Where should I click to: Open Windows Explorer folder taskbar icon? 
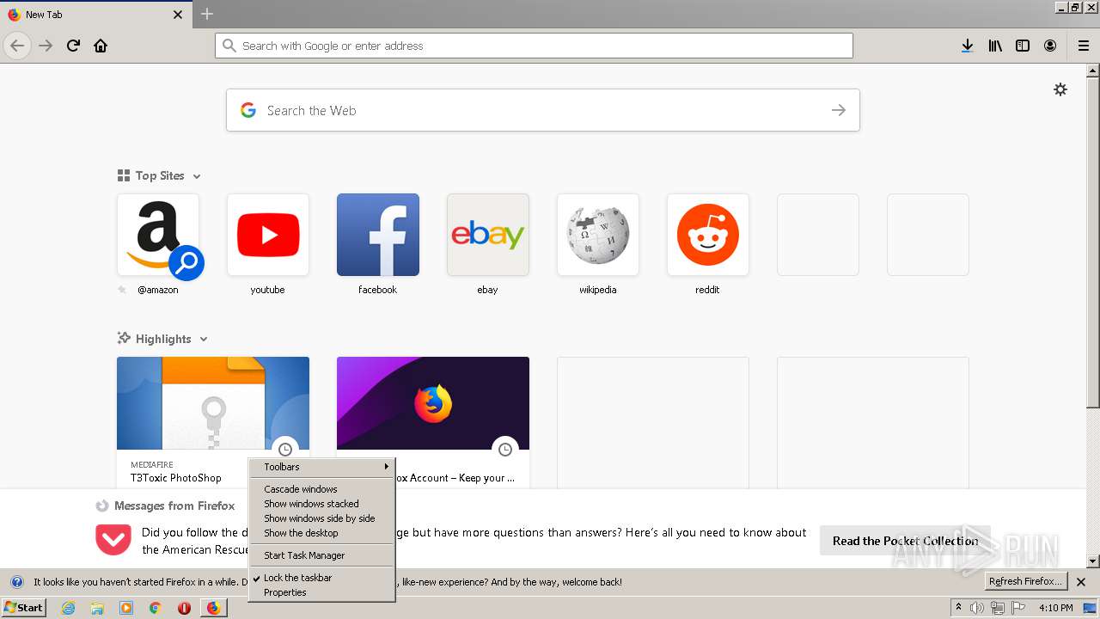point(97,608)
